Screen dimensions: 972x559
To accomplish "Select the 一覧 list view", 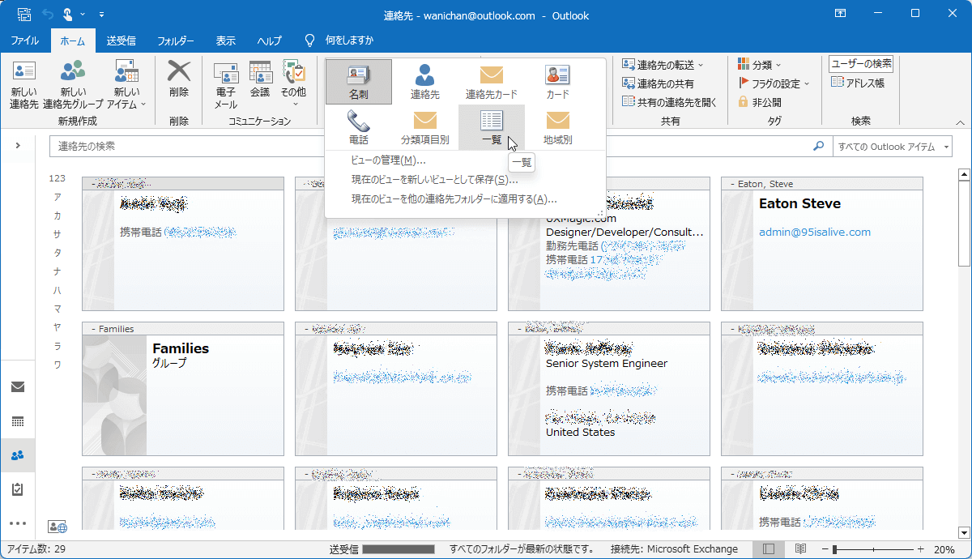I will click(x=491, y=127).
